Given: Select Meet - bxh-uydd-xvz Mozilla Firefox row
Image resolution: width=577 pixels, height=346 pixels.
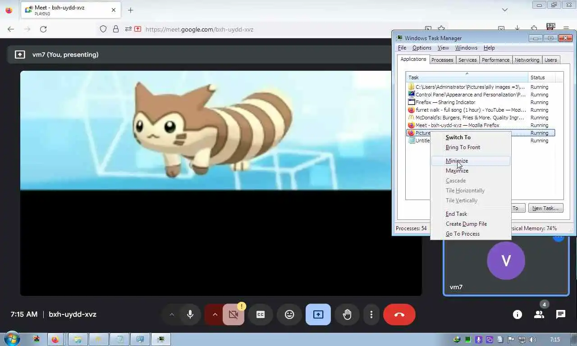Looking at the screenshot, I should (481, 125).
